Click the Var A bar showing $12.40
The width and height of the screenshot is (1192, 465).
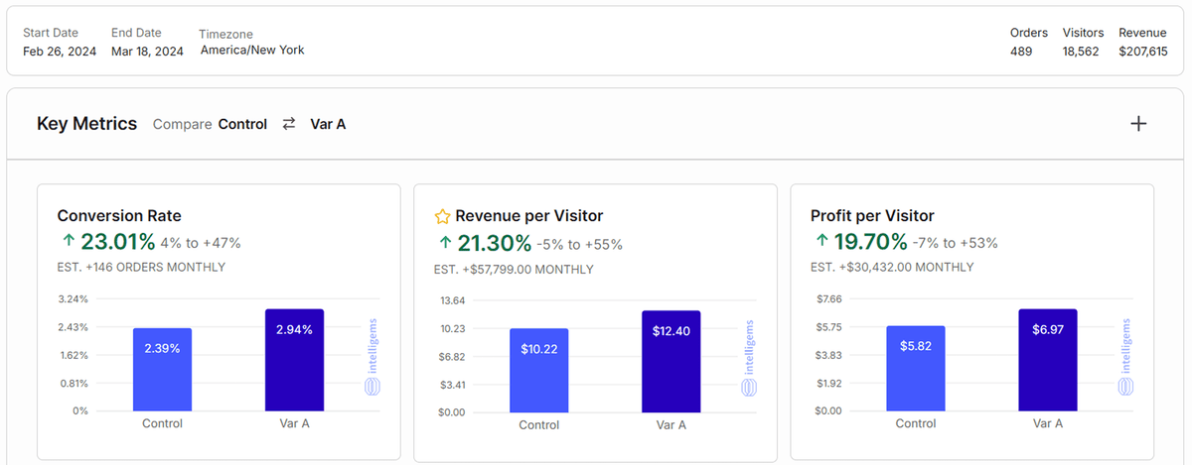click(670, 361)
